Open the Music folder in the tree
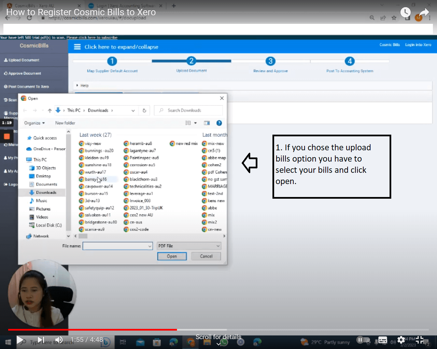 (38, 201)
